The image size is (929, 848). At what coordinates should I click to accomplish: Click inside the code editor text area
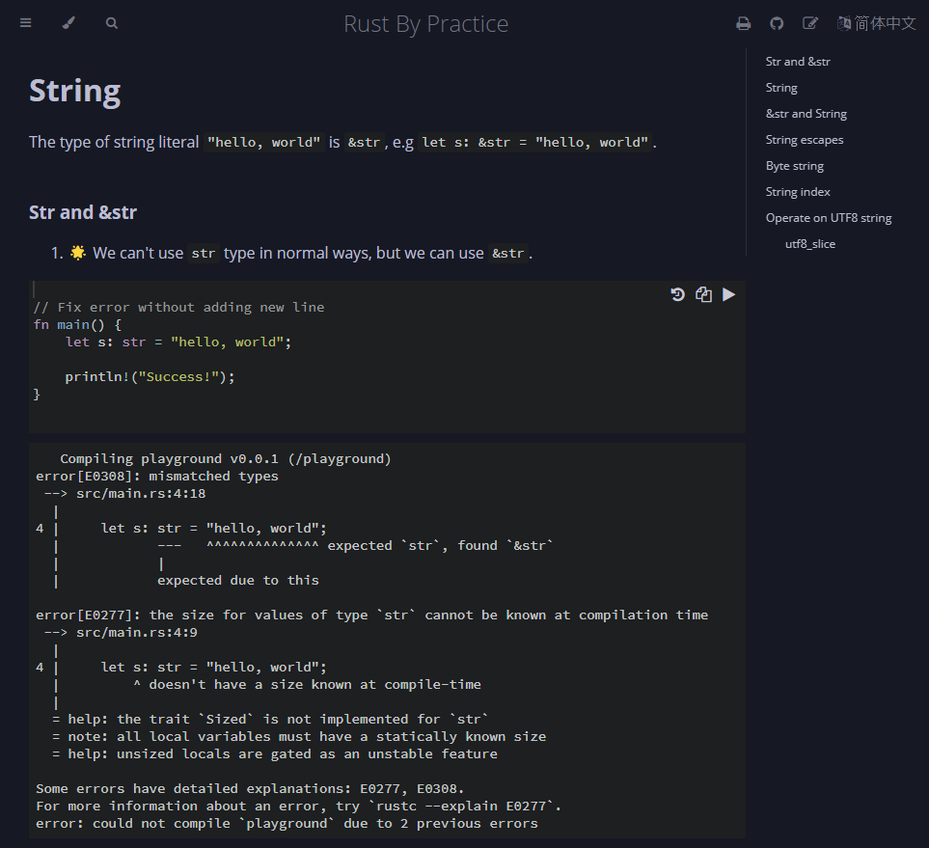[x=386, y=359]
